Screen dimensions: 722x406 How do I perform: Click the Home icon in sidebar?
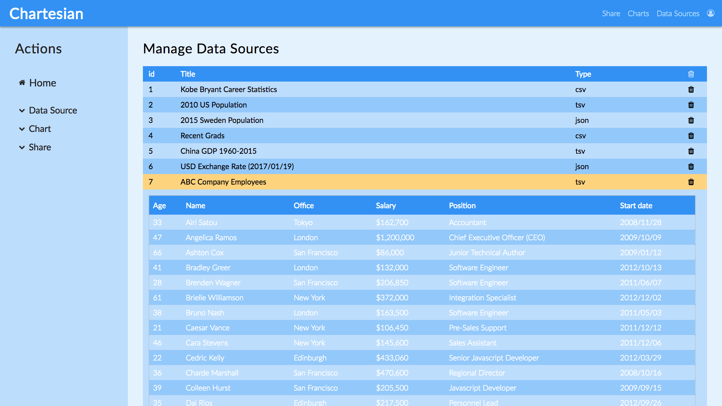[x=22, y=83]
